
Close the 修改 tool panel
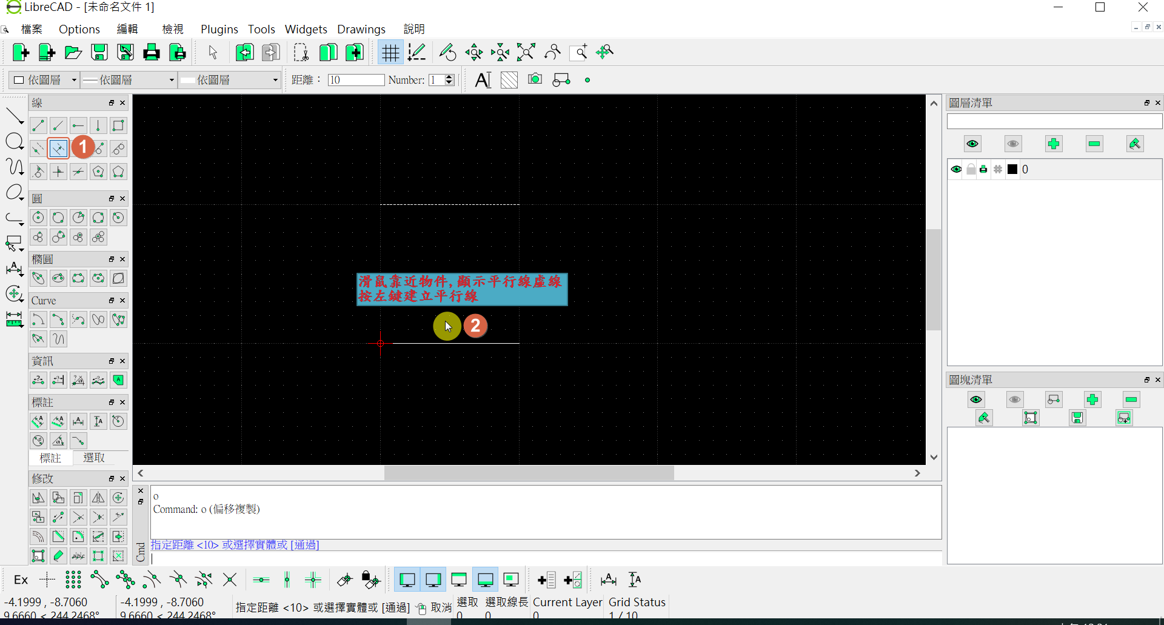click(122, 479)
